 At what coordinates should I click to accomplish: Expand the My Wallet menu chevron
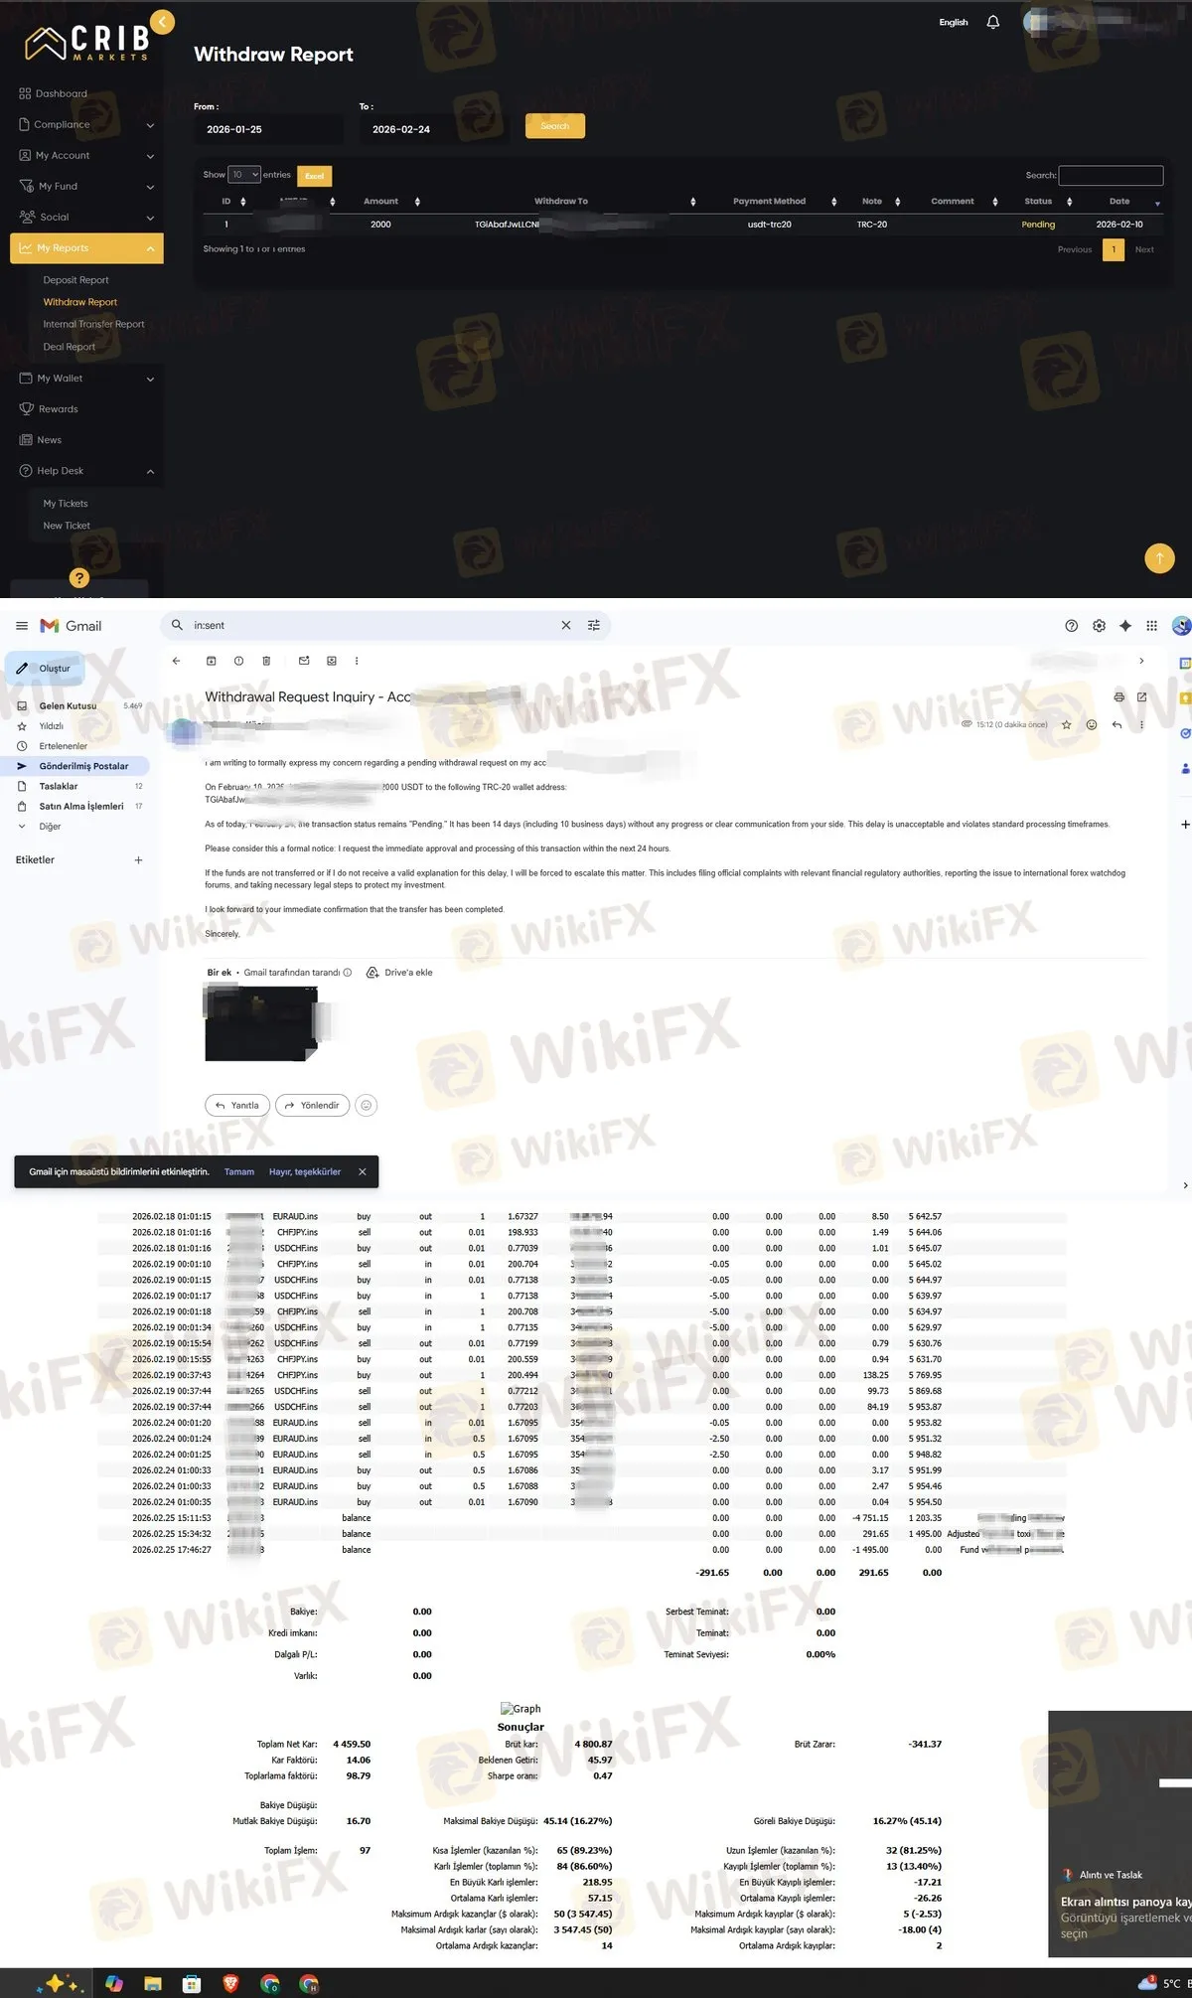pos(150,379)
